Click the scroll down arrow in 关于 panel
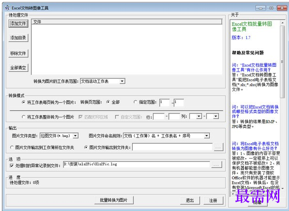The height and width of the screenshot is (211, 289). pos(282,188)
